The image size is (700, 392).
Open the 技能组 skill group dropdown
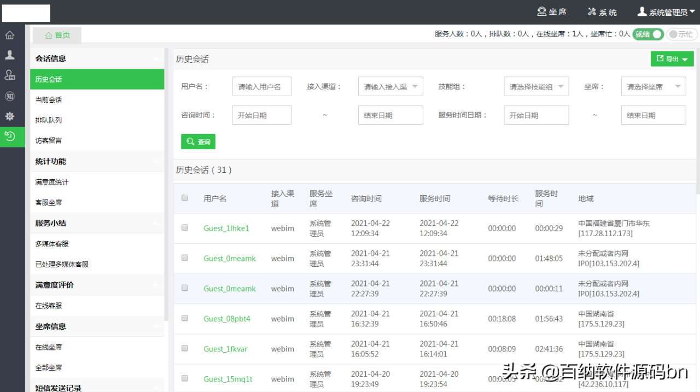[x=536, y=86]
